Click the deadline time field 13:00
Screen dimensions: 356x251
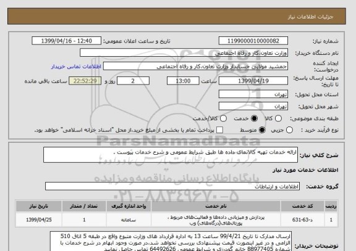[x=183, y=81]
